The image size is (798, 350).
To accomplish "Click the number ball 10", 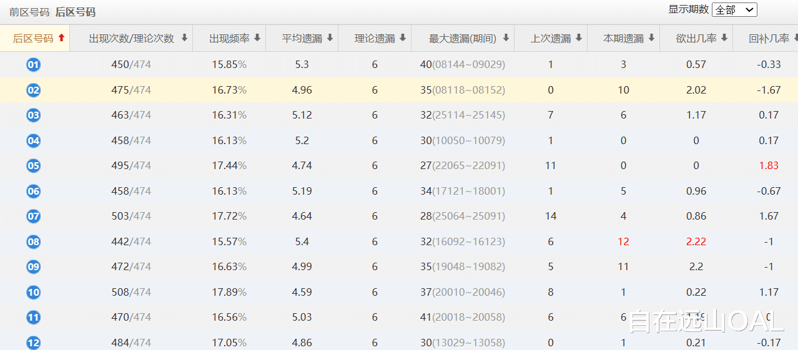I will 34,292.
